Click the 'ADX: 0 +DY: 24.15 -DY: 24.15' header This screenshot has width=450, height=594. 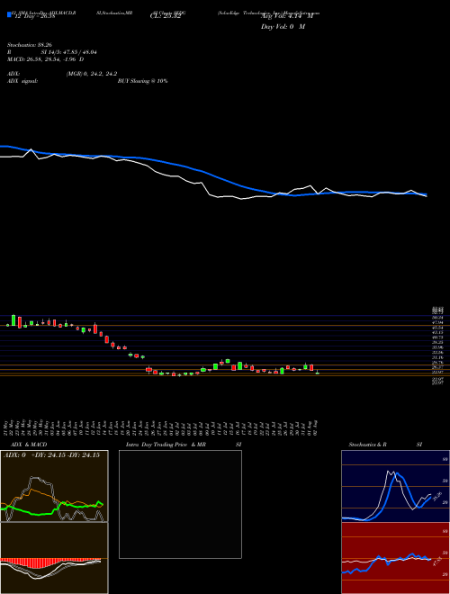tap(51, 454)
